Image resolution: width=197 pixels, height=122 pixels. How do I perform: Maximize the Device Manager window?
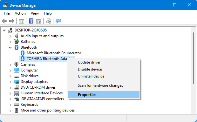coord(175,5)
